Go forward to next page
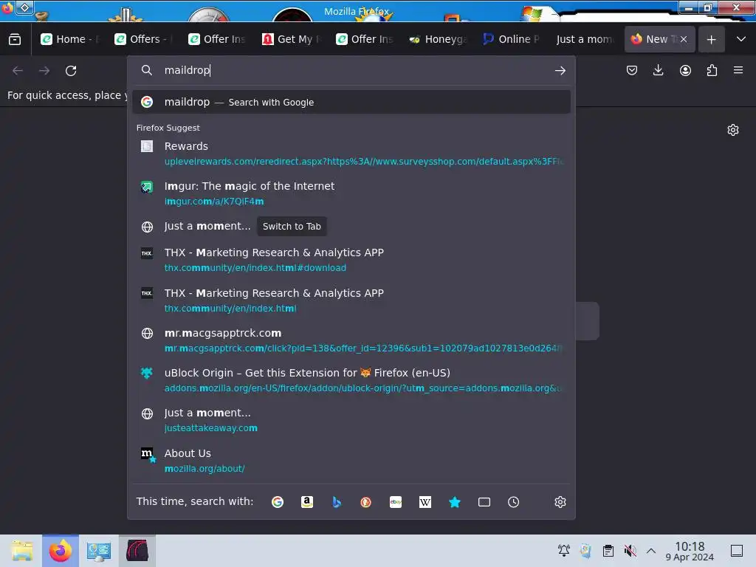The image size is (756, 567). coord(44,70)
